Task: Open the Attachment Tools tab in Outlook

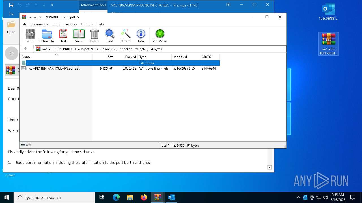Action: (93, 5)
